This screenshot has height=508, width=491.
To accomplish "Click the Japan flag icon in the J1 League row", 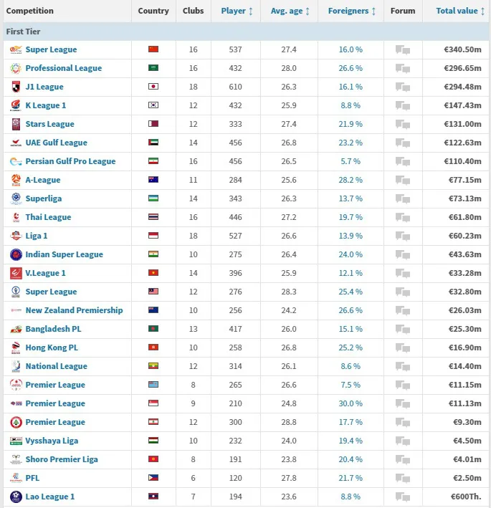I will tap(153, 87).
